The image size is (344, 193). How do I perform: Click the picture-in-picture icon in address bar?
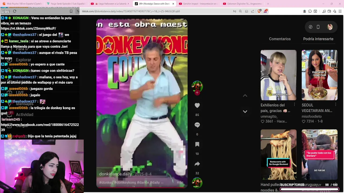pos(246,11)
